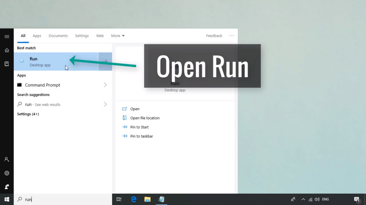The width and height of the screenshot is (366, 205).
Task: Expand the run web results chevron
Action: pos(105,104)
